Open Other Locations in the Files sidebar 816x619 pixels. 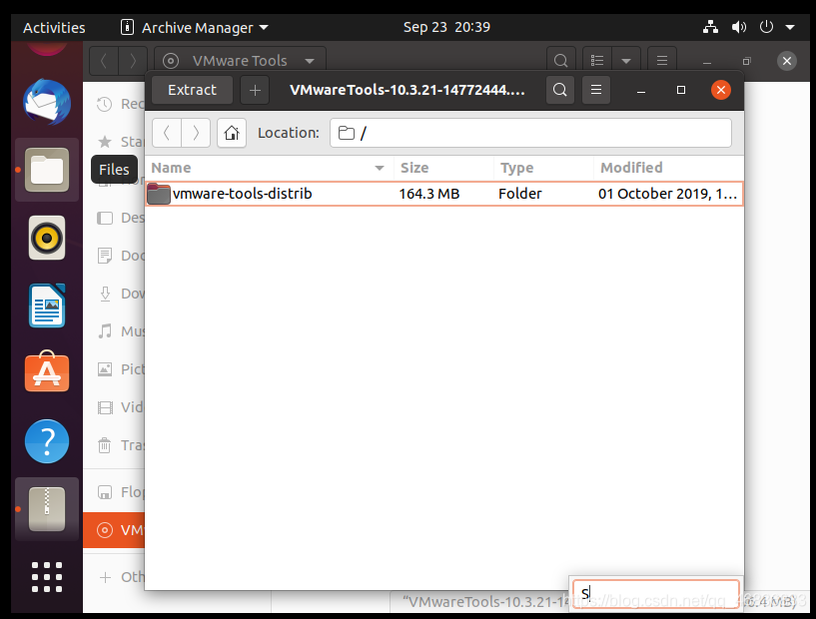pyautogui.click(x=115, y=577)
